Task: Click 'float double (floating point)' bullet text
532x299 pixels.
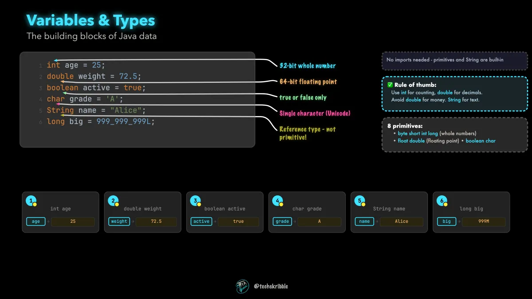Action: tap(429, 141)
